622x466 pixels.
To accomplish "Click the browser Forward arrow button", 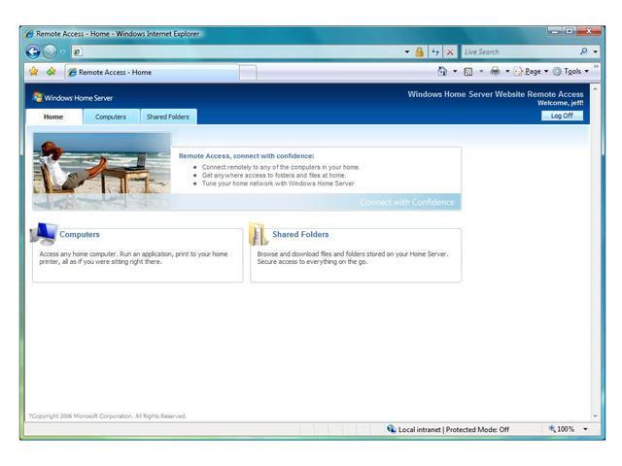I will coord(50,51).
